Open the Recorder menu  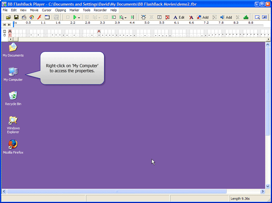click(100, 10)
